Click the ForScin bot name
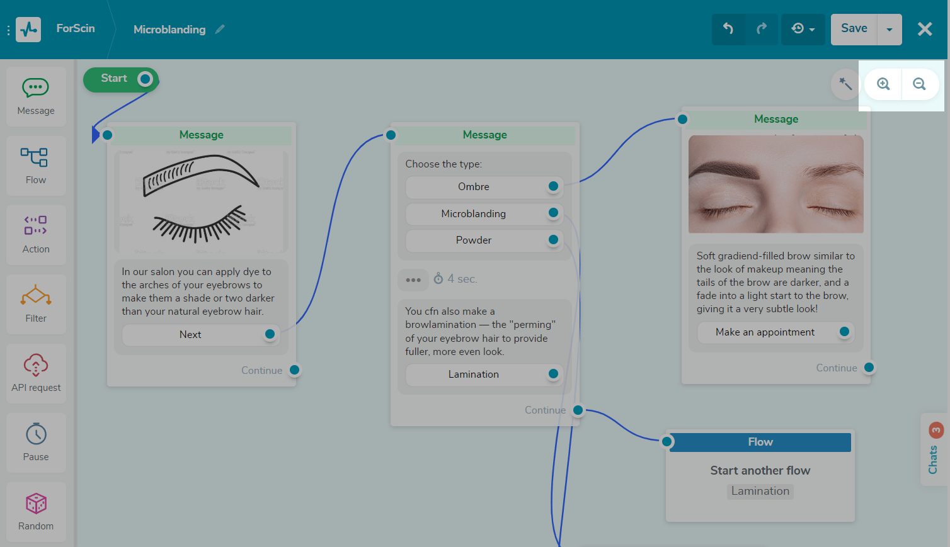The width and height of the screenshot is (950, 547). tap(76, 28)
